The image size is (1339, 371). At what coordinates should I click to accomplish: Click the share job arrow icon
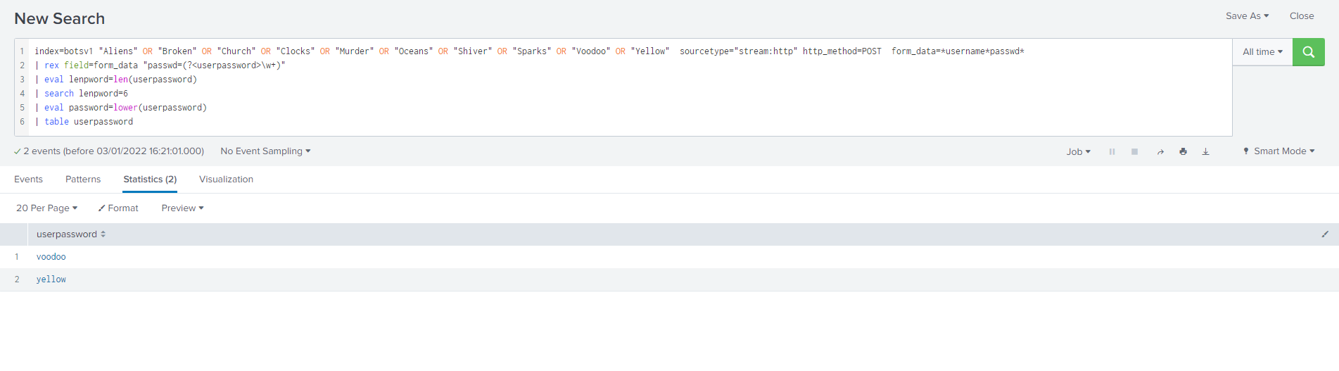coord(1160,151)
